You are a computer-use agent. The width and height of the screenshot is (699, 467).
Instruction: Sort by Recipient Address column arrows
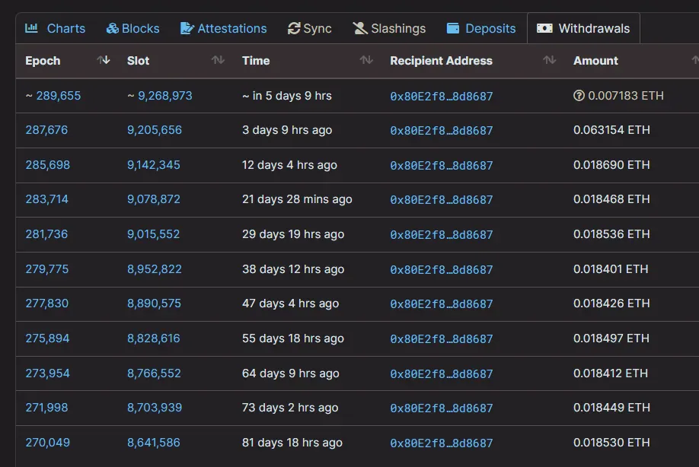click(550, 60)
